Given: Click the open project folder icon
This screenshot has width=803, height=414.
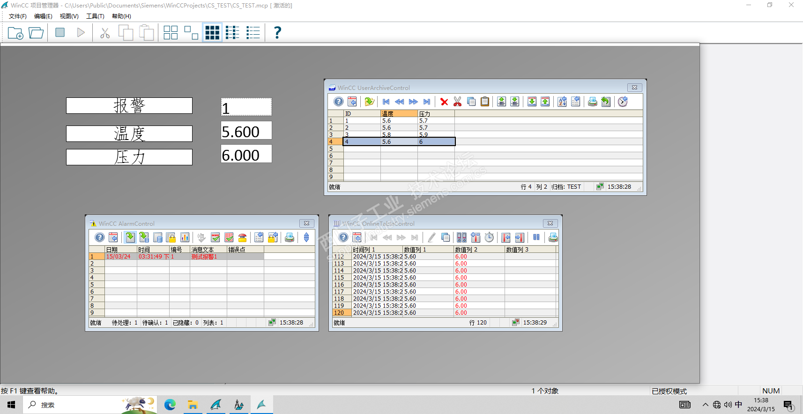Looking at the screenshot, I should (x=36, y=33).
